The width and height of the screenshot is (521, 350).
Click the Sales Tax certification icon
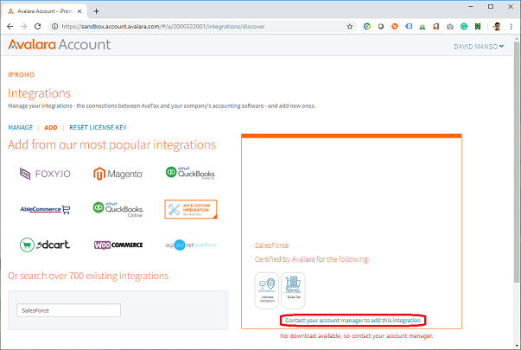pos(293,290)
